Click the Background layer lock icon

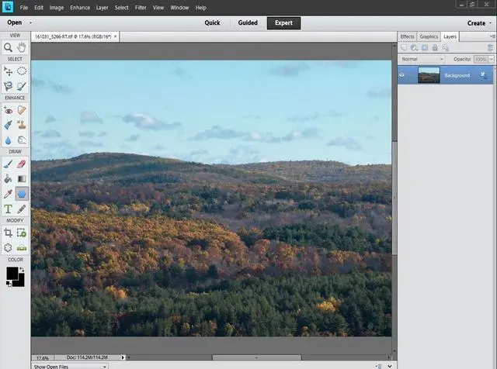click(483, 75)
